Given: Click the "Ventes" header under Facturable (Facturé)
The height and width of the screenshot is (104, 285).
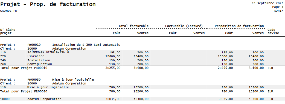Looking at the screenshot, I should point(199,33).
